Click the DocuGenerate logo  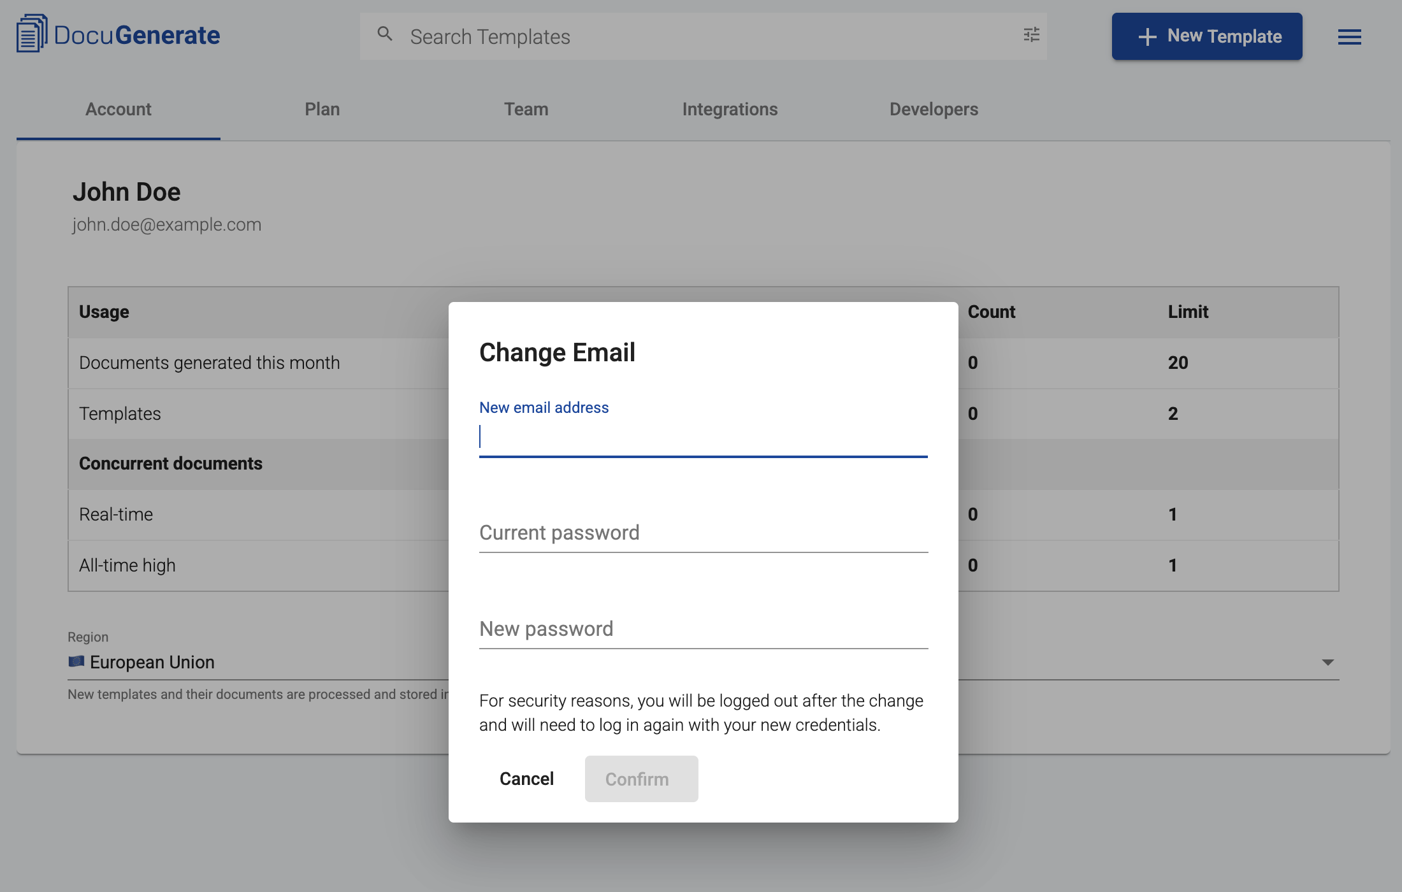point(117,35)
